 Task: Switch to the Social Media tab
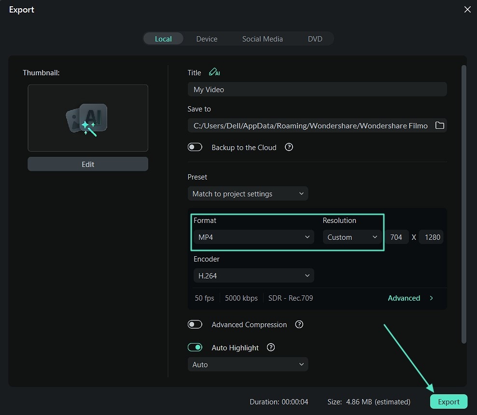pyautogui.click(x=262, y=39)
